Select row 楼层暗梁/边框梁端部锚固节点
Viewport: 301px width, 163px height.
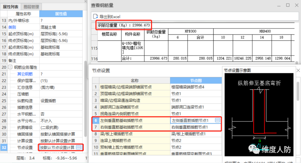pos(157,87)
